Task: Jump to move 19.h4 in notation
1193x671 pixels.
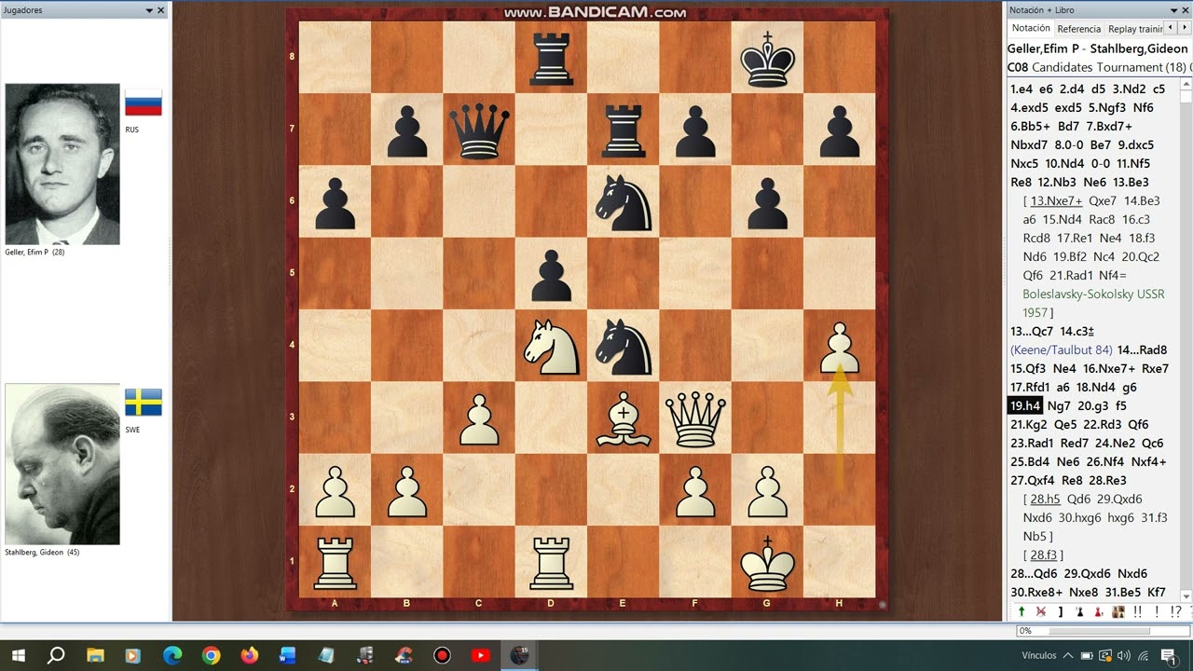Action: point(1025,405)
